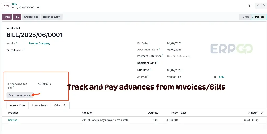Click the price cell 3,500.00
Viewport: 267px width, 134px height.
tap(172, 120)
